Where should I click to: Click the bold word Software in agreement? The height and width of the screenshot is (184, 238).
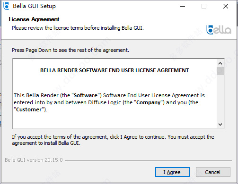pos(86,95)
